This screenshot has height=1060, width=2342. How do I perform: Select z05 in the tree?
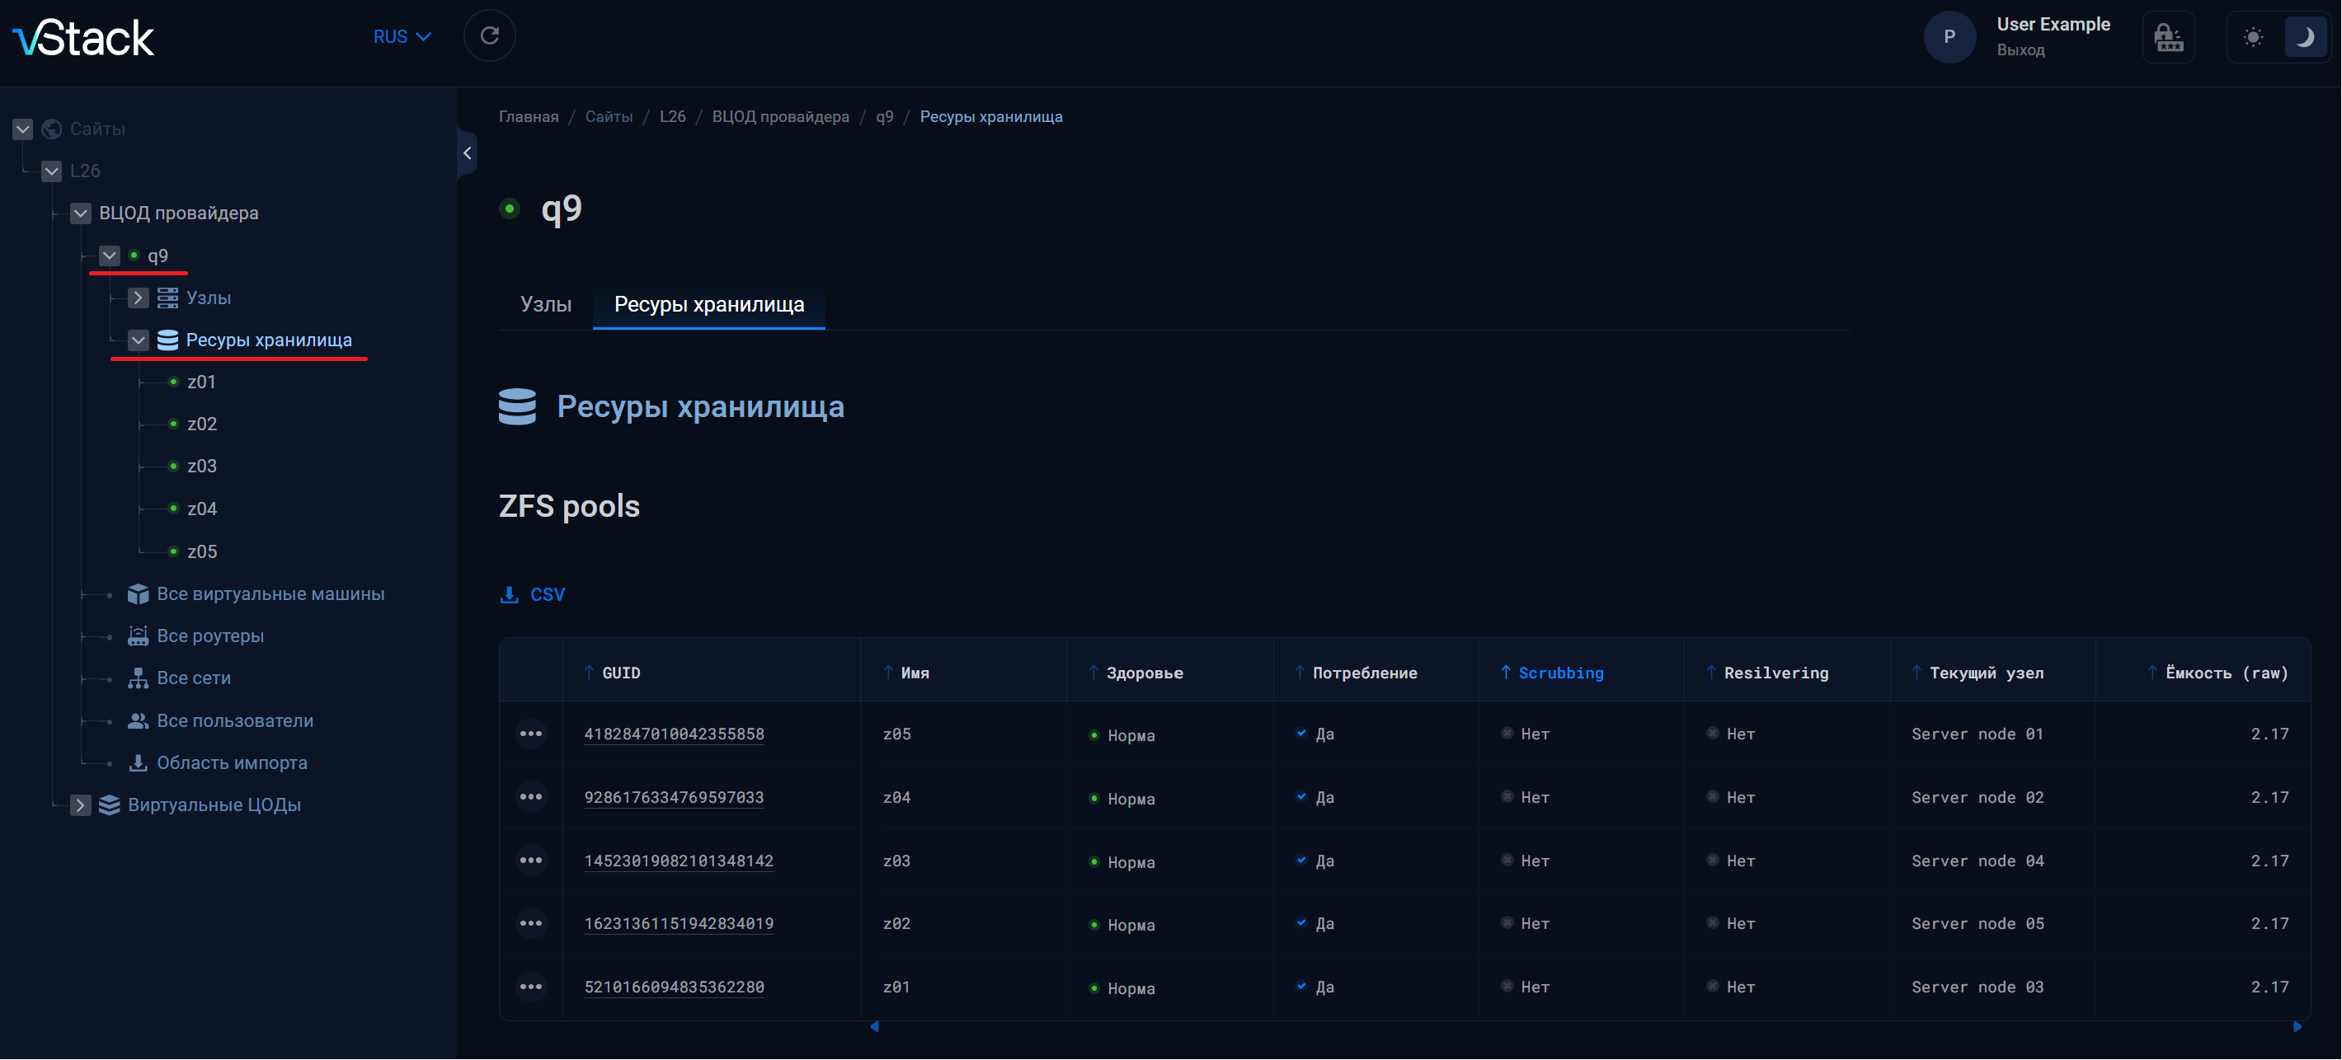point(202,551)
